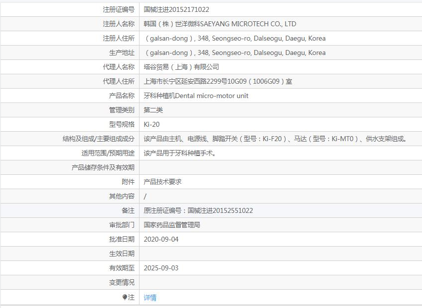
Task: Select model specification Ki-20
Action: (x=151, y=124)
